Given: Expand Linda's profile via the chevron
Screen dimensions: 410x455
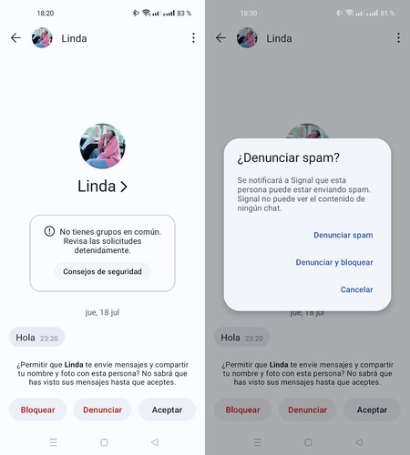Looking at the screenshot, I should click(123, 187).
